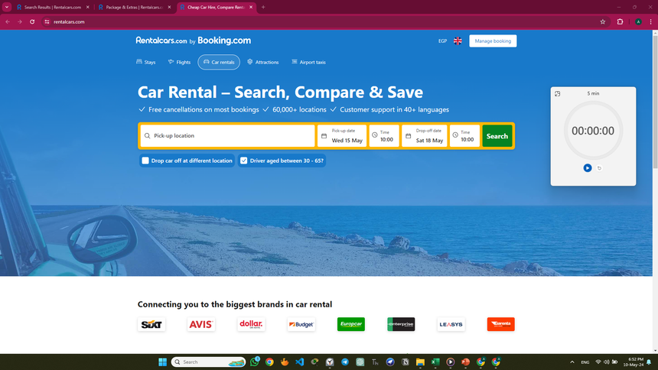The image size is (658, 370).
Task: Uncheck Driver aged between 30 - 65
Action: (244, 161)
